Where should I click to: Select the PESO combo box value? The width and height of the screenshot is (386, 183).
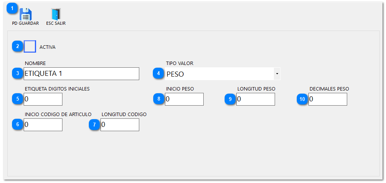click(219, 74)
